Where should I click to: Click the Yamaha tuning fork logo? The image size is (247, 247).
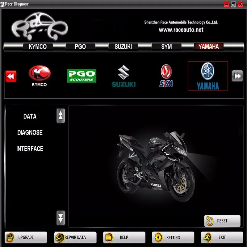[208, 76]
